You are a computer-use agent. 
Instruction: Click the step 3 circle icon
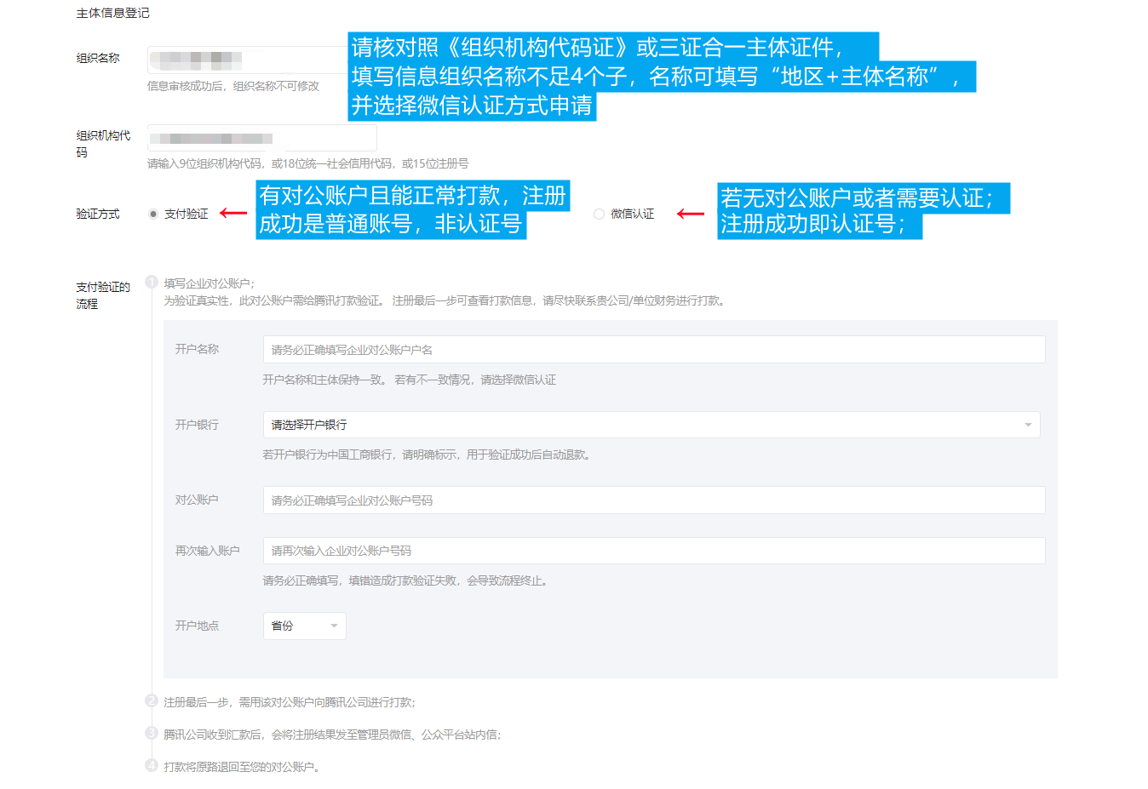152,733
